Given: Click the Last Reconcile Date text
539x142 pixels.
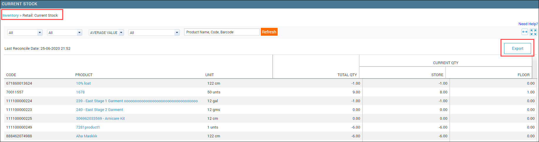Looking at the screenshot, I should click(37, 49).
